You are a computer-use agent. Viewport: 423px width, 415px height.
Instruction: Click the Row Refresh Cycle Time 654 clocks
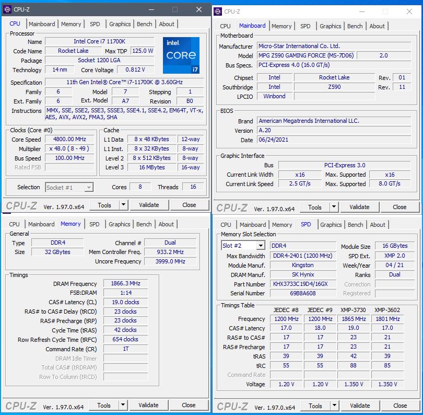125,339
